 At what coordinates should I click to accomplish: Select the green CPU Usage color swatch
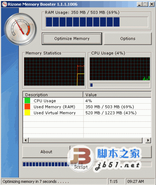(27, 101)
